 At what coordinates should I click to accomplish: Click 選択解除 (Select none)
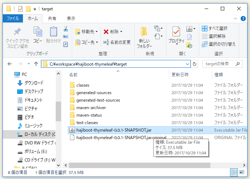click(x=214, y=36)
